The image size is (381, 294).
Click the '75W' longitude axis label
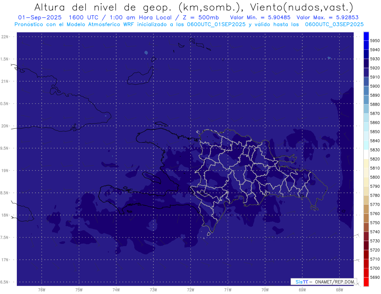click(79, 290)
